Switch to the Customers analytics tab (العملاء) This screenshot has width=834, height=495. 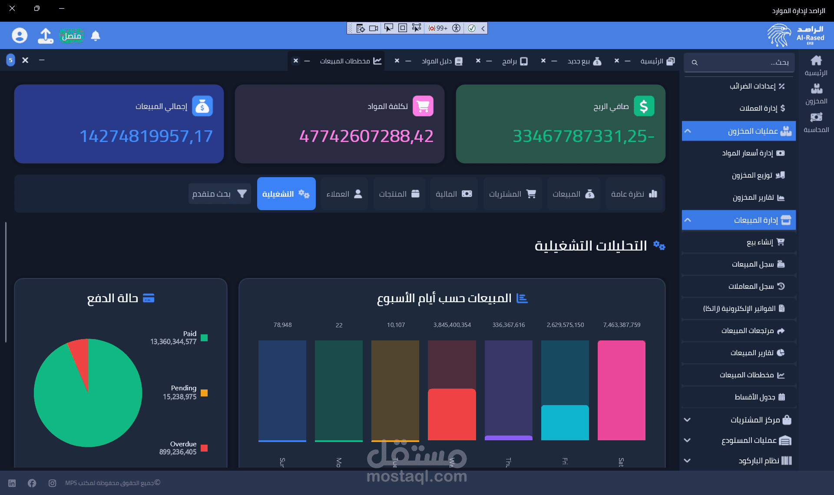tap(344, 194)
